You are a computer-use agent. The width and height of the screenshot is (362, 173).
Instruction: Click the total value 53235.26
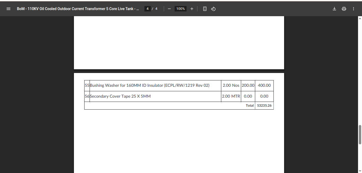coord(264,105)
